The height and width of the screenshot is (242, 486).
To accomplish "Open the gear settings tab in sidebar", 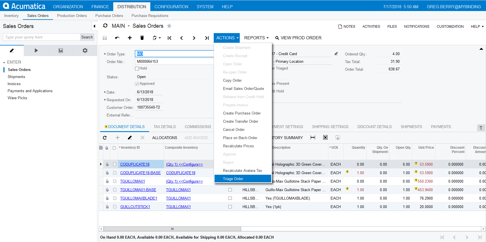I will tap(85, 51).
